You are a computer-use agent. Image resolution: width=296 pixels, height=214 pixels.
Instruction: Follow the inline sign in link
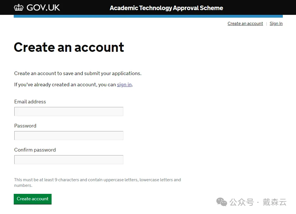124,84
